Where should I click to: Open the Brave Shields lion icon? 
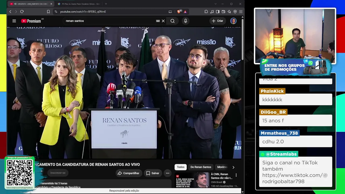178,12
